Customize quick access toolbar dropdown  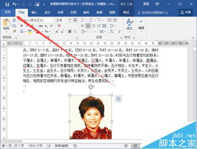(44, 4)
